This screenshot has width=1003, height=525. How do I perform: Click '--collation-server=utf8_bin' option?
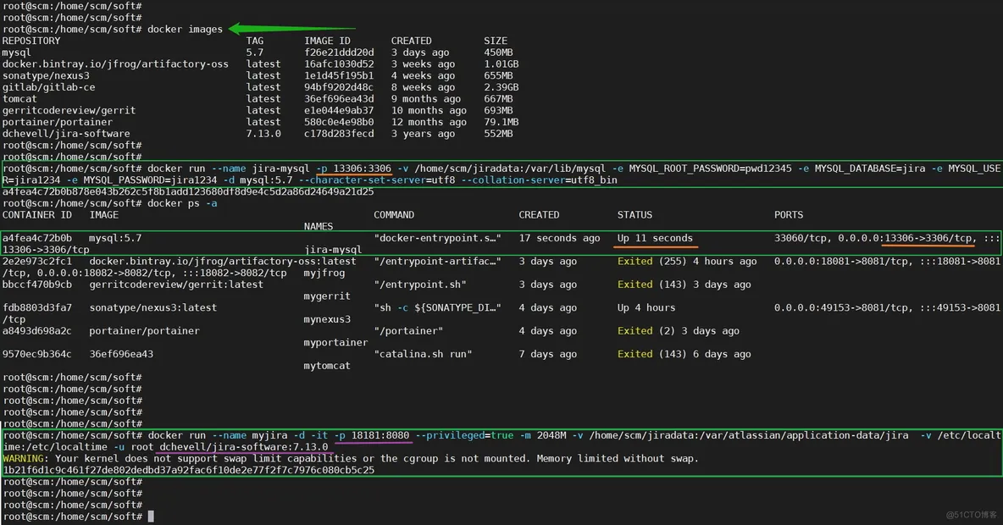pos(540,180)
